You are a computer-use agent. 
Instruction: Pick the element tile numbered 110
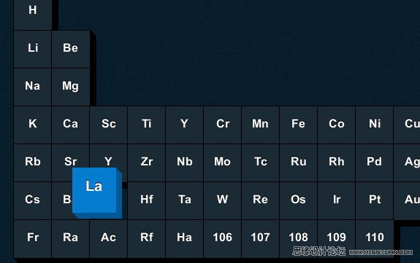pos(375,238)
